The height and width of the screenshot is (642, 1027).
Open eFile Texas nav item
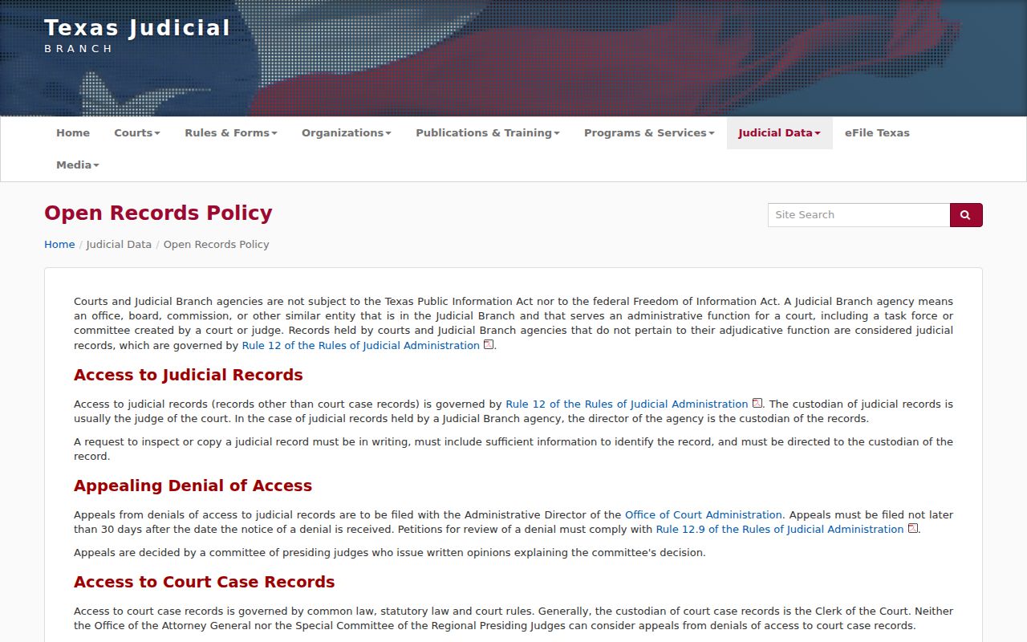(877, 133)
